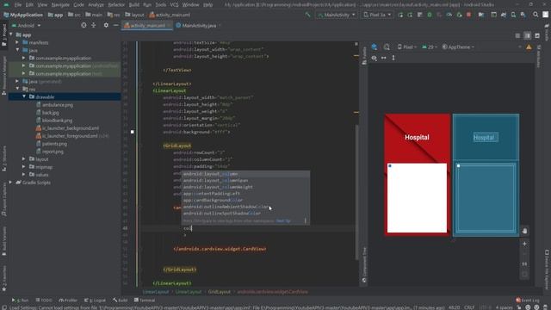Click the preview View Options eye icon
Viewport: 551px width, 310px height.
click(375, 58)
